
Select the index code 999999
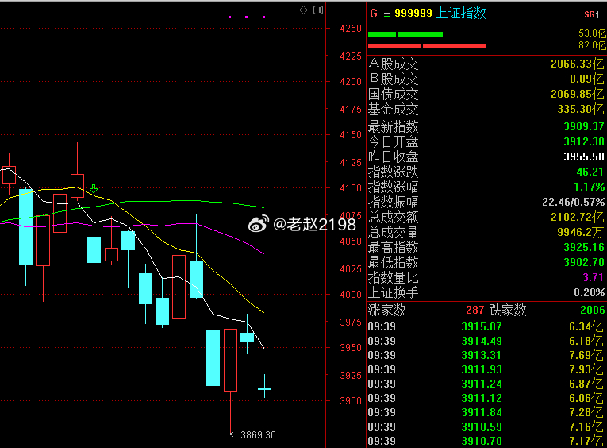point(413,14)
